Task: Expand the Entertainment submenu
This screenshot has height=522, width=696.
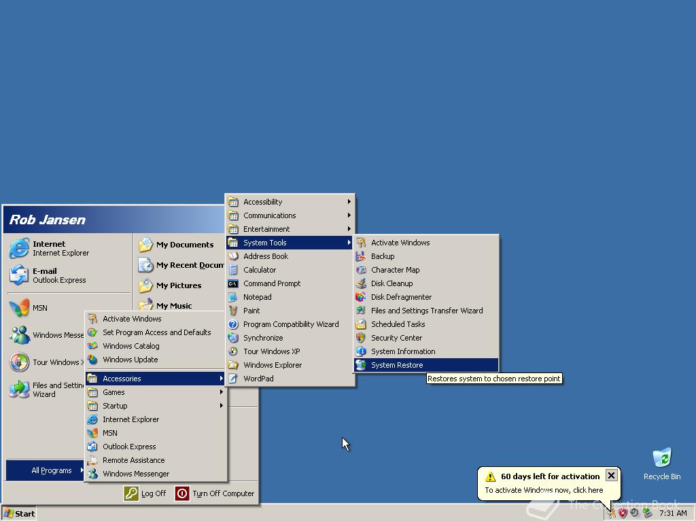Action: (x=290, y=229)
